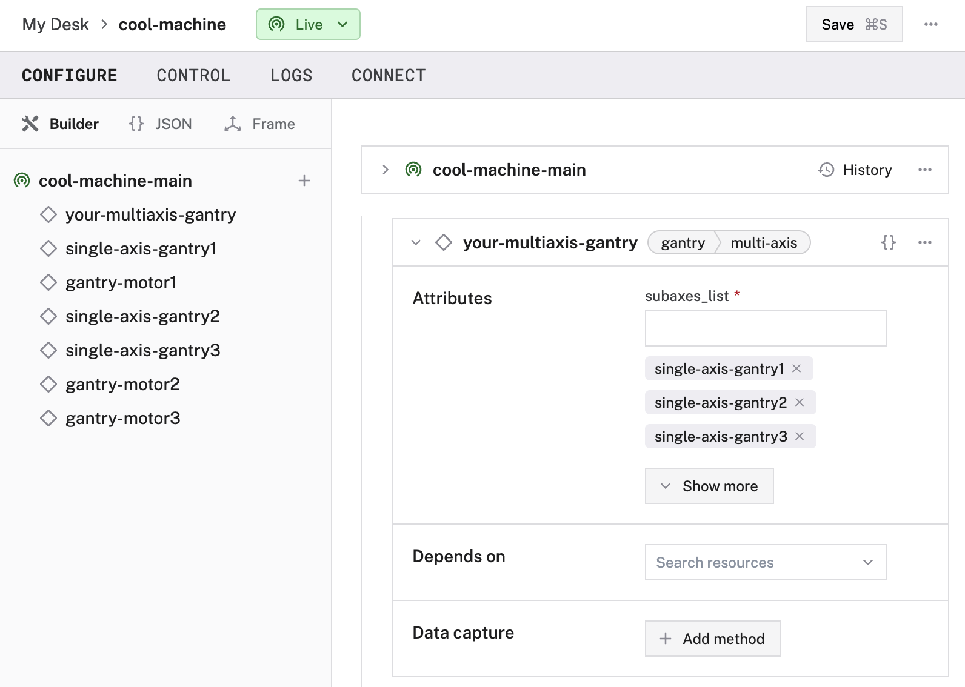Remove single-axis-gantry3 tag with X icon

(800, 436)
